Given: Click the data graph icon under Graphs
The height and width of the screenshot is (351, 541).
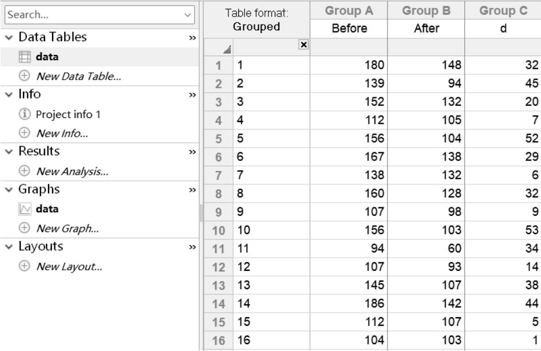Looking at the screenshot, I should (24, 209).
